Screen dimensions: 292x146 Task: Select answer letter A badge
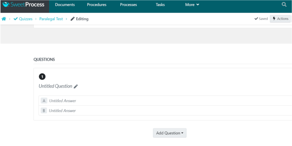pyautogui.click(x=44, y=101)
